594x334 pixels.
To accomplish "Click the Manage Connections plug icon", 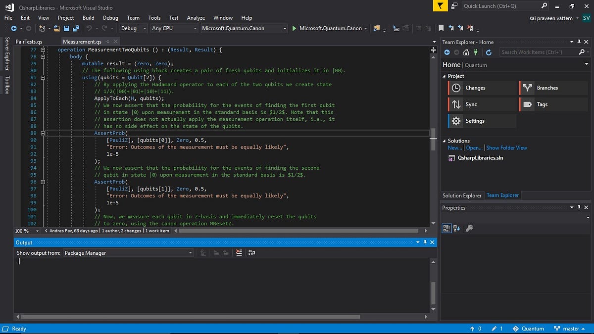I will (x=476, y=52).
